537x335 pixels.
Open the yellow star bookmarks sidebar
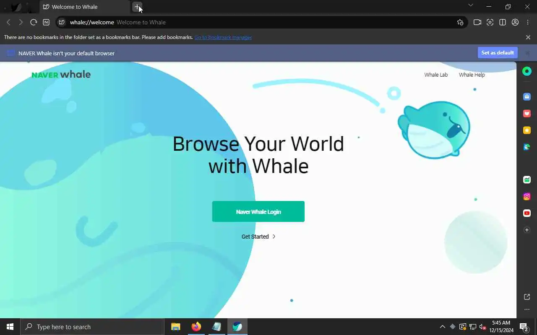pos(527,130)
